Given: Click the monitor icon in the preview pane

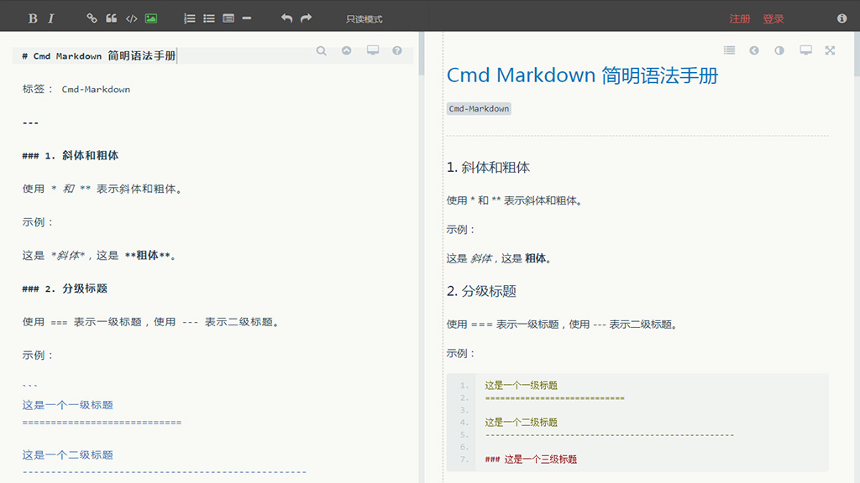Looking at the screenshot, I should [x=805, y=50].
